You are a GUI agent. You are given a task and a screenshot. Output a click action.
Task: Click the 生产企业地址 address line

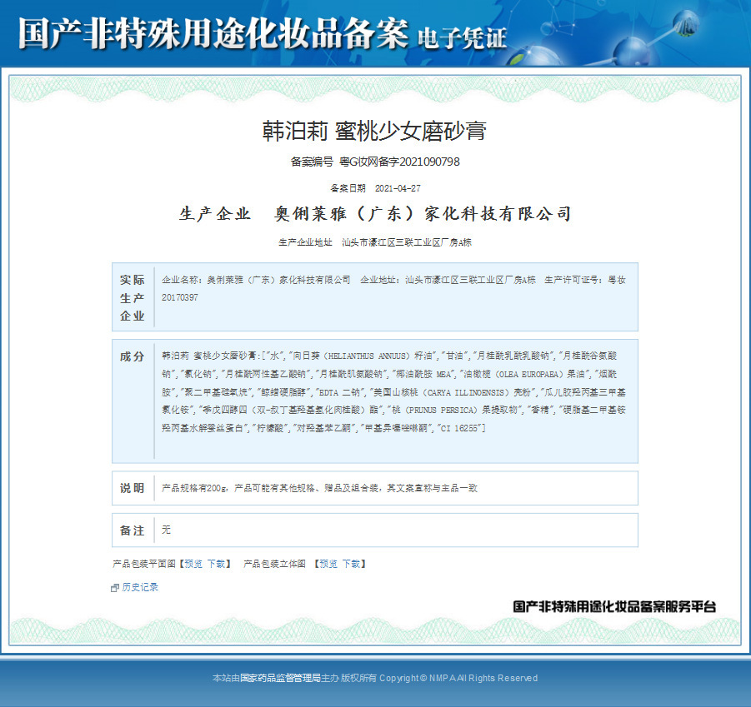tap(375, 242)
